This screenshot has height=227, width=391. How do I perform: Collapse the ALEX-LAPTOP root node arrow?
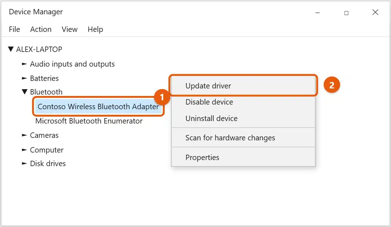tap(11, 49)
